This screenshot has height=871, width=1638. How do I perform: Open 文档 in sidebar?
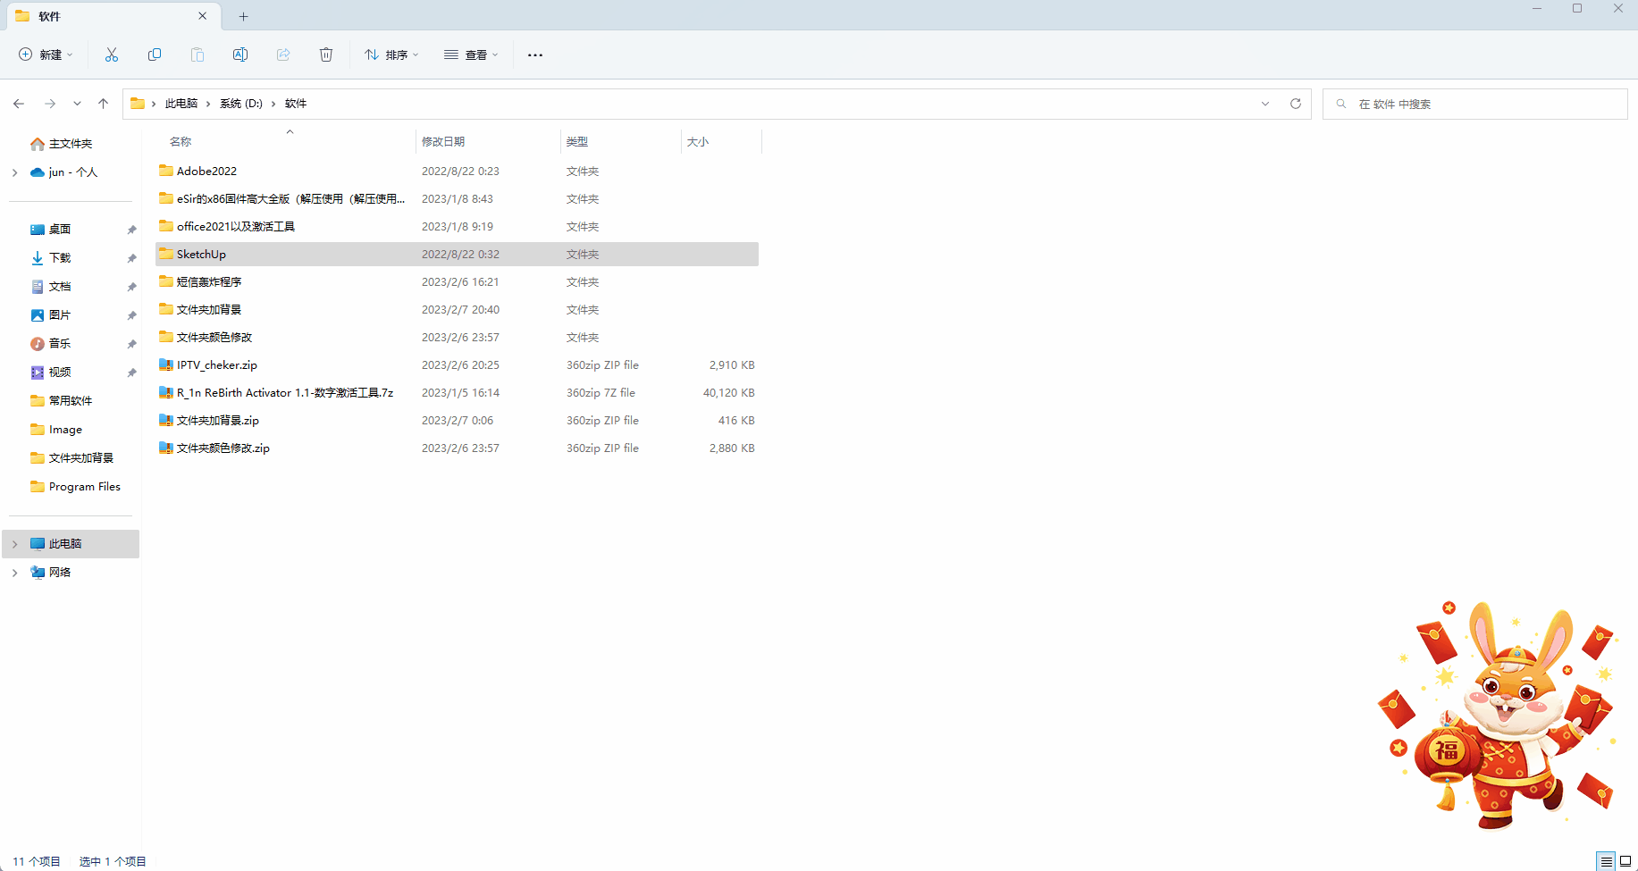coord(60,287)
